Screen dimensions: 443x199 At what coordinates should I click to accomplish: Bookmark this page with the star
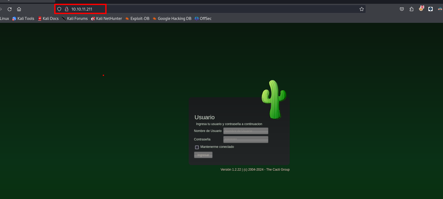(361, 9)
